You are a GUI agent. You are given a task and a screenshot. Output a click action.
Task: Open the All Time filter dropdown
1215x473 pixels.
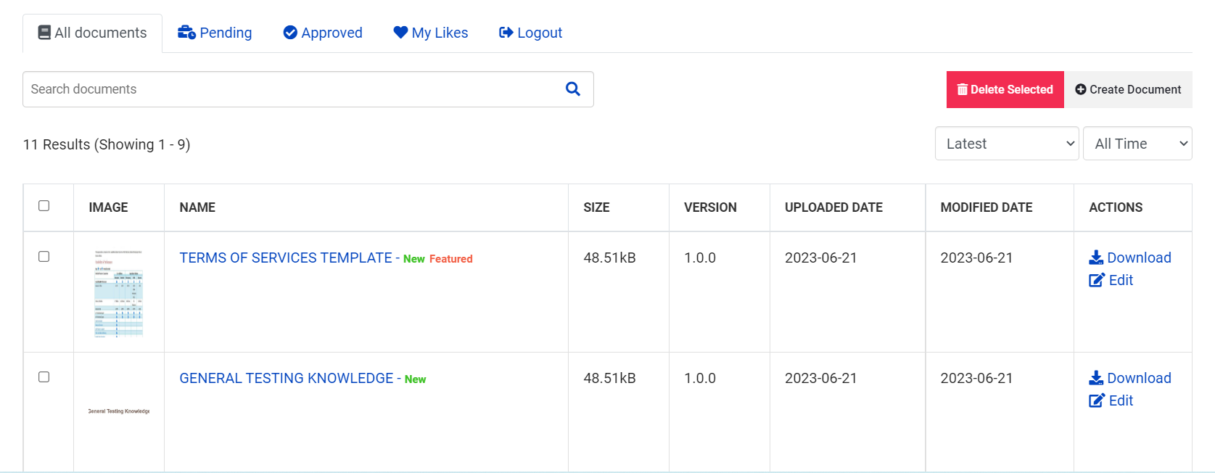pos(1137,144)
